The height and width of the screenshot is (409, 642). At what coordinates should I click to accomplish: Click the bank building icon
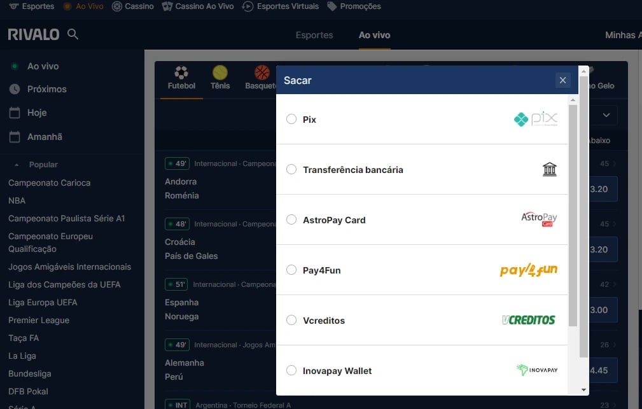(550, 169)
